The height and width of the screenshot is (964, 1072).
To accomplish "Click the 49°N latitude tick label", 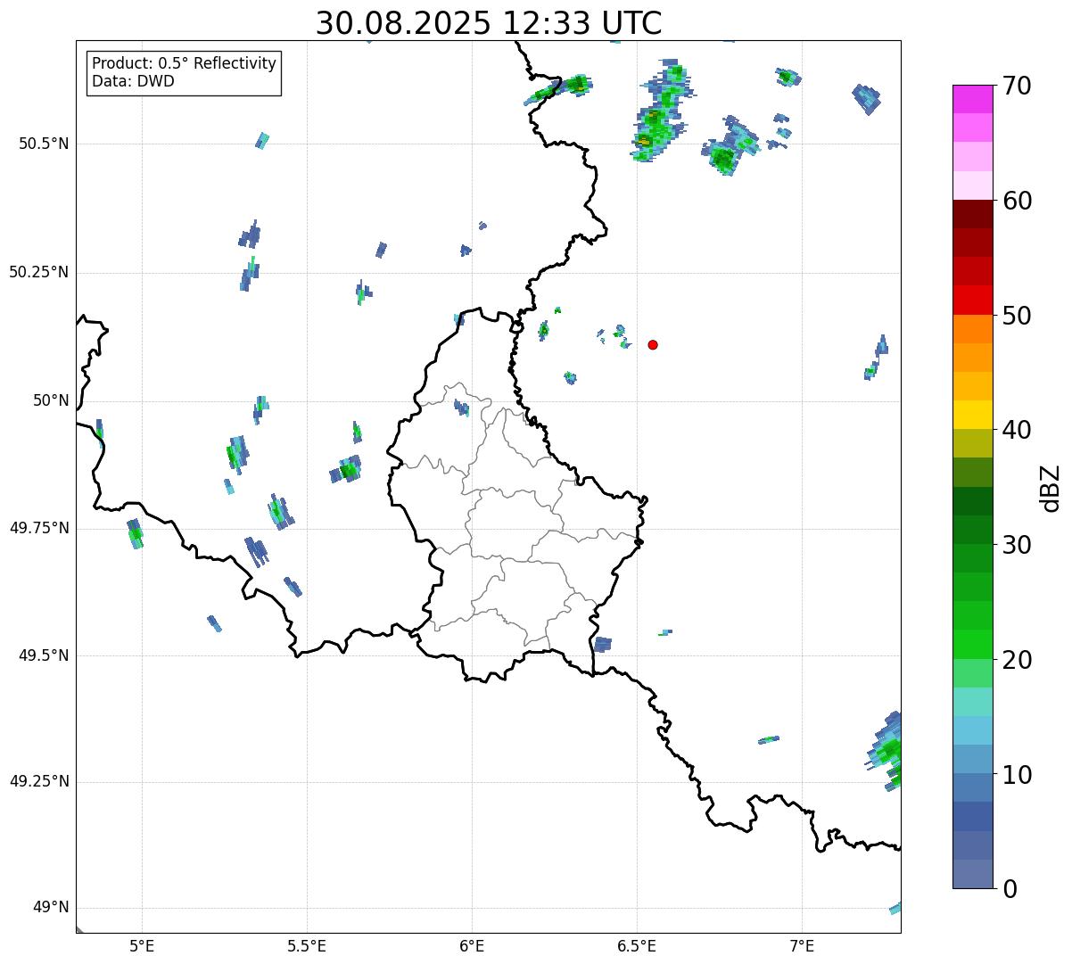I will (51, 908).
